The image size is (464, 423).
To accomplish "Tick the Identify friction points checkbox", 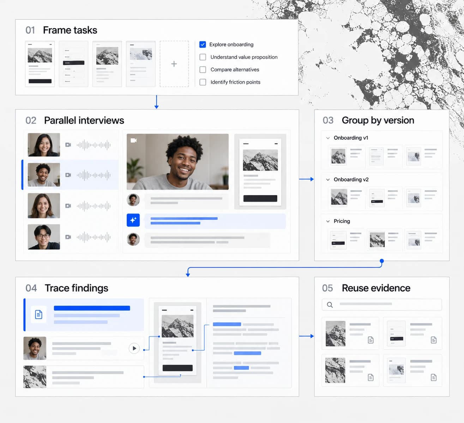I will (203, 82).
